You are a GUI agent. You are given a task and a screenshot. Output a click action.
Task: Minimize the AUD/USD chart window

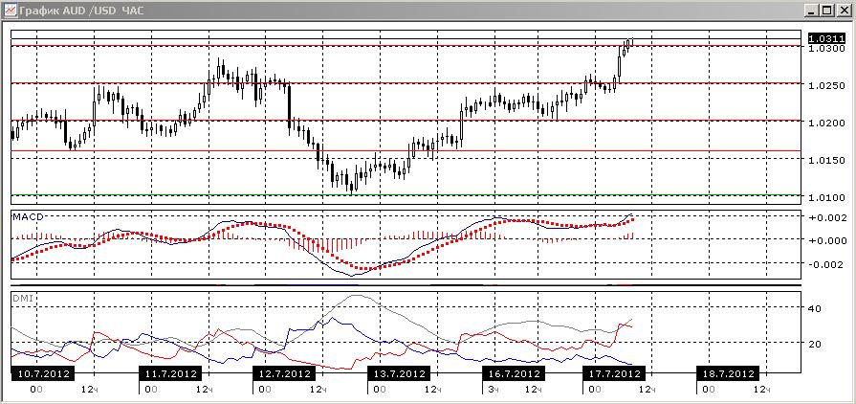pos(814,10)
